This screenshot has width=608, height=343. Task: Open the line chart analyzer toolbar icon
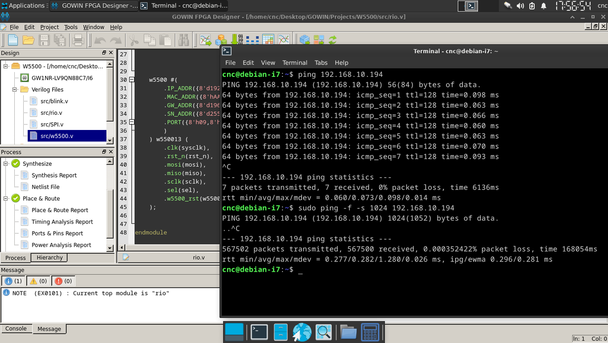284,40
